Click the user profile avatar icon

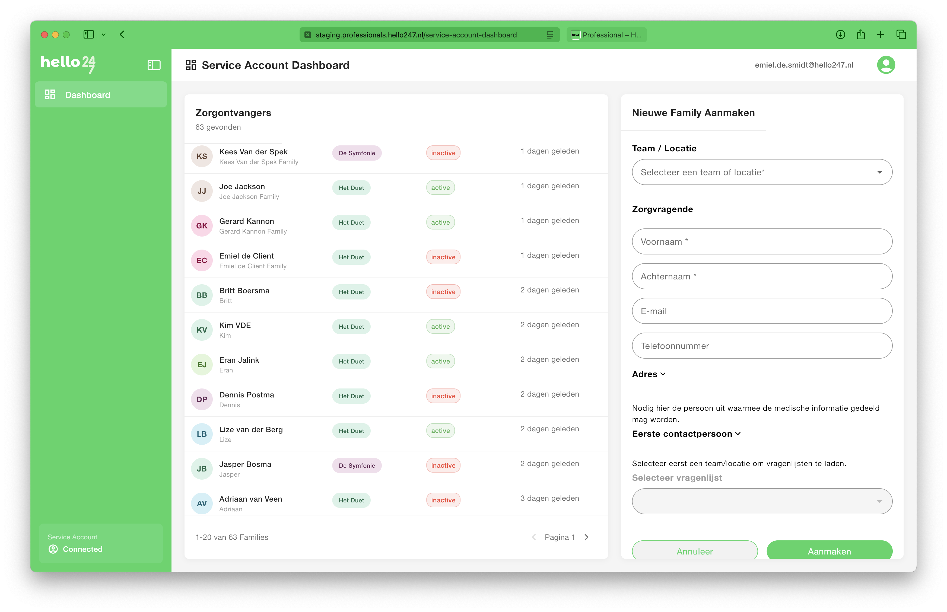(x=886, y=65)
